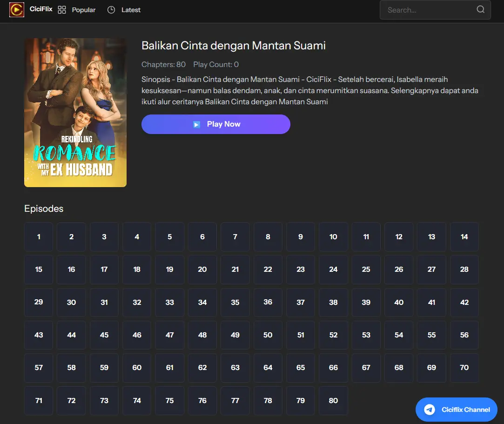
Task: Play episode 50
Action: pos(268,335)
